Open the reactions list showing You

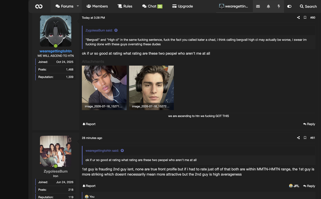tap(90, 197)
